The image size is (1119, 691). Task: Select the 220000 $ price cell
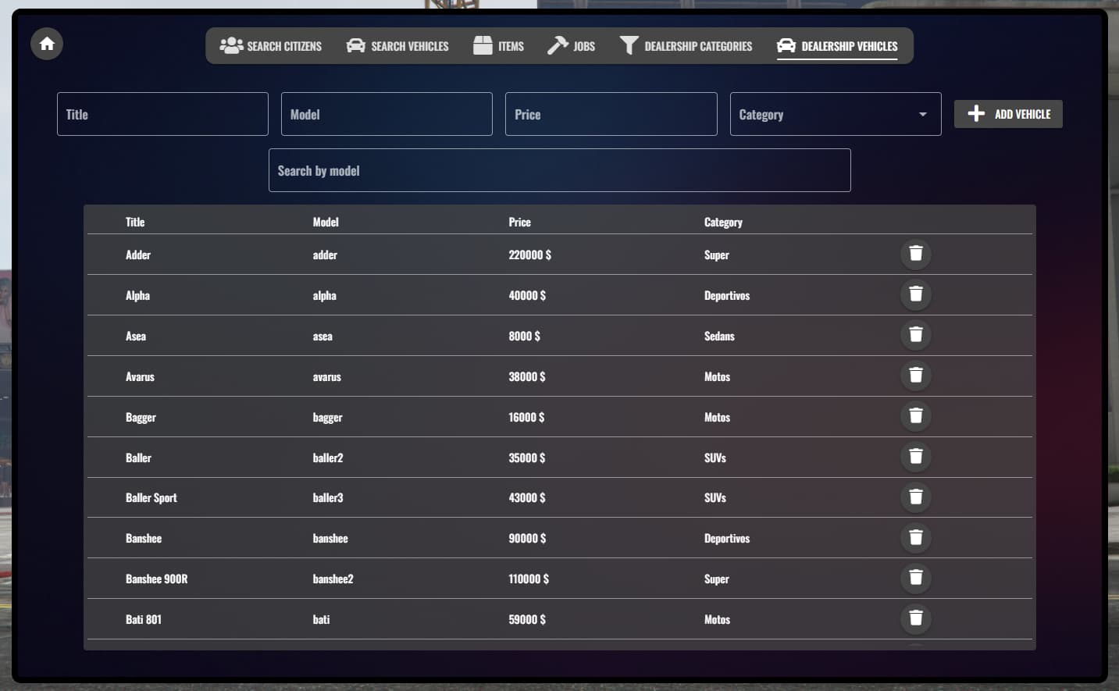coord(529,255)
